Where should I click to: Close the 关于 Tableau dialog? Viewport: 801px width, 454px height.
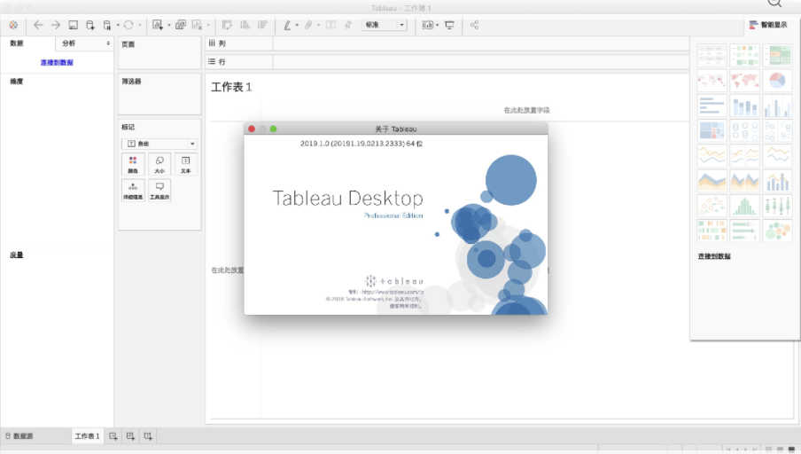(x=252, y=129)
